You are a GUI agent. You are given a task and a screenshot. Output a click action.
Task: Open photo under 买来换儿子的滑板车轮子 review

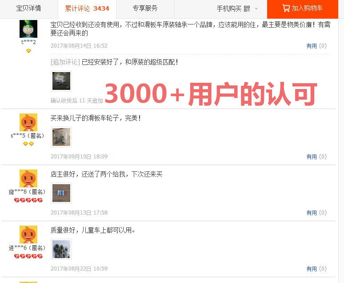point(61,137)
